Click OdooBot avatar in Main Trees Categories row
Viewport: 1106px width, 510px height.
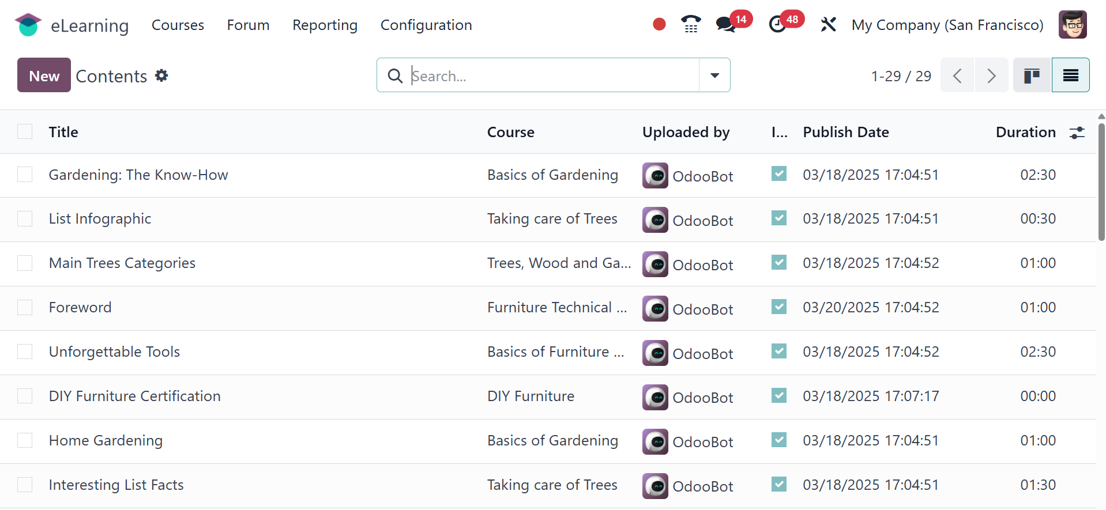pos(655,265)
